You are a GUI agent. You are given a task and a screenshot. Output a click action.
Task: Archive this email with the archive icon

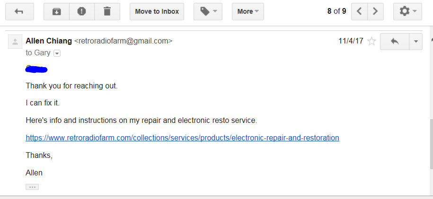(57, 12)
